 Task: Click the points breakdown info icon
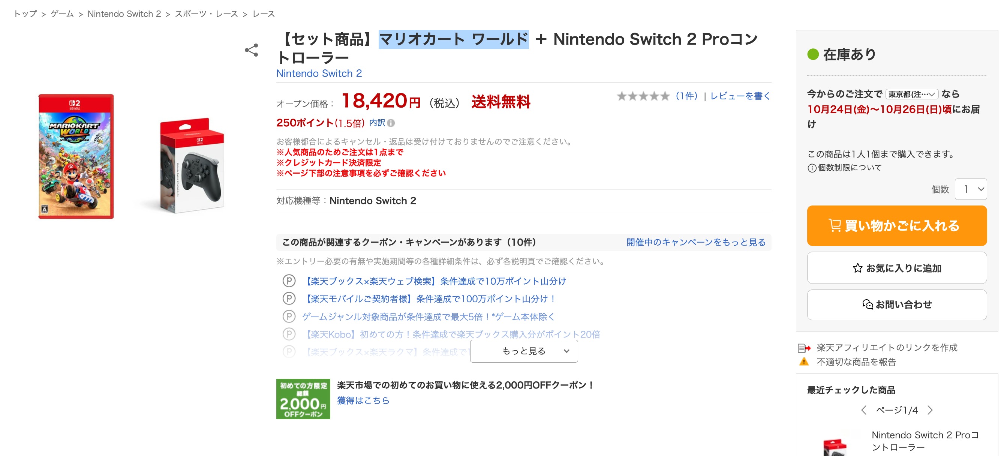coord(391,123)
